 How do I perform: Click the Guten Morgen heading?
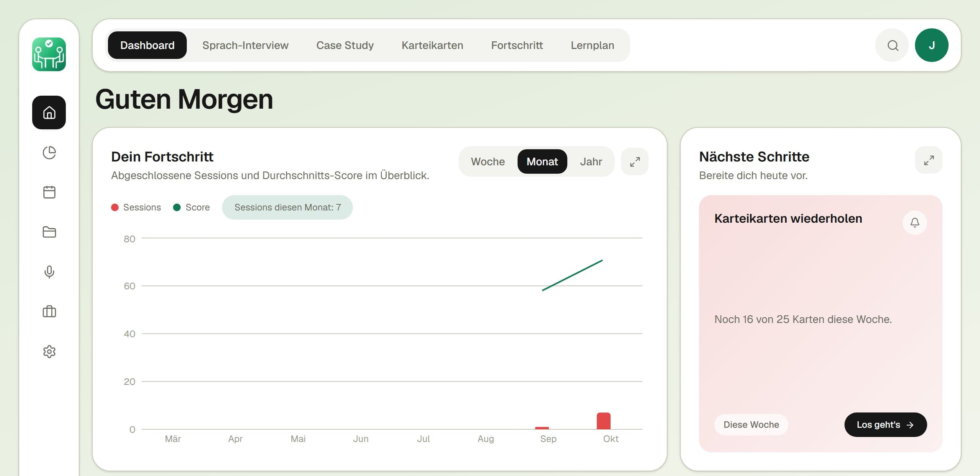pos(184,99)
